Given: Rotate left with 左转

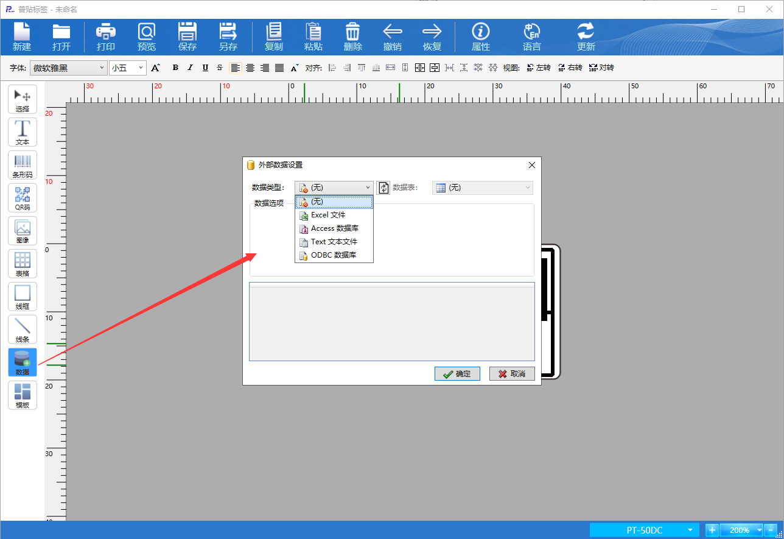Looking at the screenshot, I should (x=539, y=68).
